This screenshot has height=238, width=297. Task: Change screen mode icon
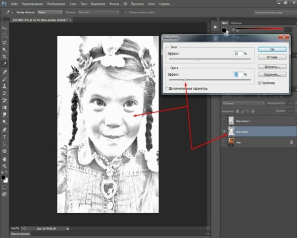(4, 194)
